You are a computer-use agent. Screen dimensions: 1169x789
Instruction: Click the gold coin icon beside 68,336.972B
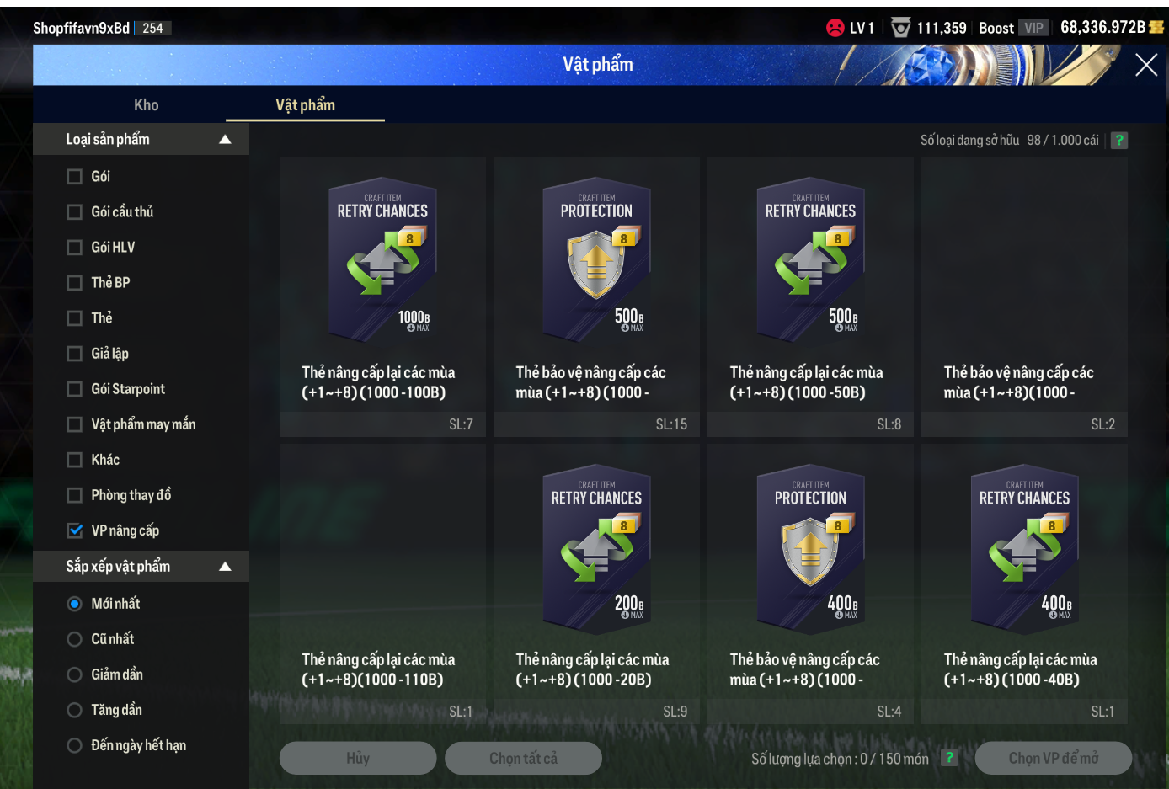1156,27
